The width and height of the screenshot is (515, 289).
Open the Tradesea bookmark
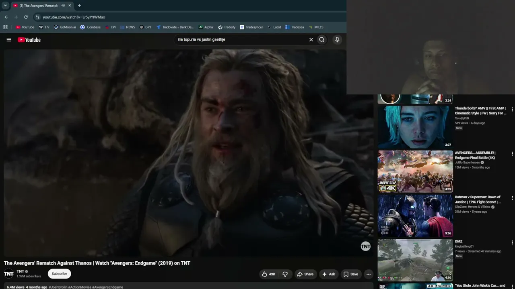coord(294,27)
